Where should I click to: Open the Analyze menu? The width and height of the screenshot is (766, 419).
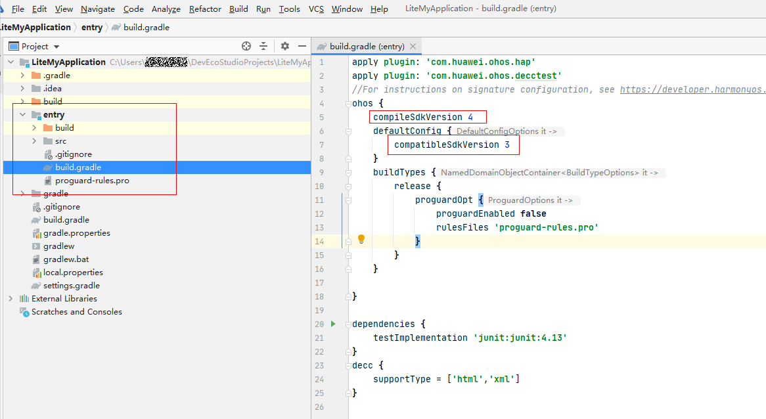pyautogui.click(x=166, y=9)
